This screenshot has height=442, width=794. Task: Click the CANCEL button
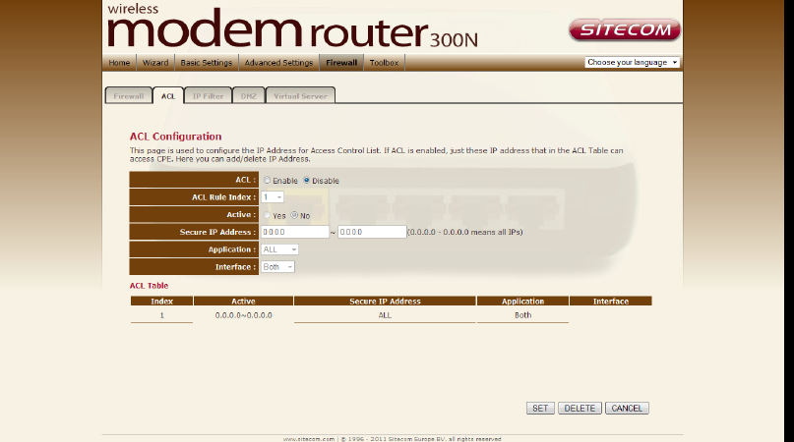627,409
